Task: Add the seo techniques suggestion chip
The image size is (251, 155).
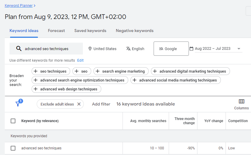Action: pyautogui.click(x=51, y=71)
